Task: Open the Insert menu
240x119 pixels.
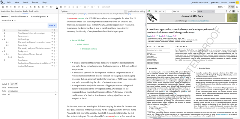Action: (x=25, y=2)
